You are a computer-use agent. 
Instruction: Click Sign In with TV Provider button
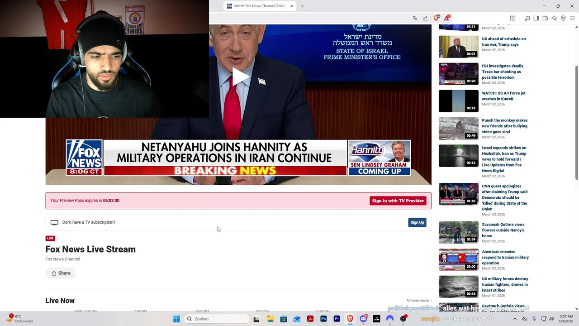[398, 201]
